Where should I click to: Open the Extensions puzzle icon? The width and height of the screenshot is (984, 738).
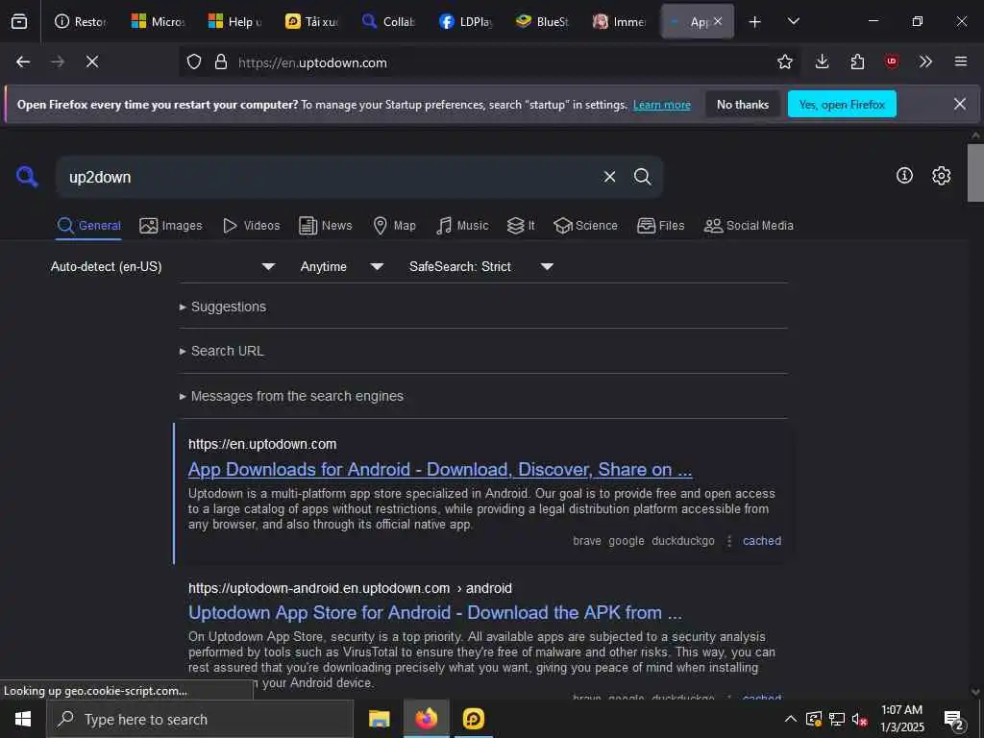click(857, 61)
